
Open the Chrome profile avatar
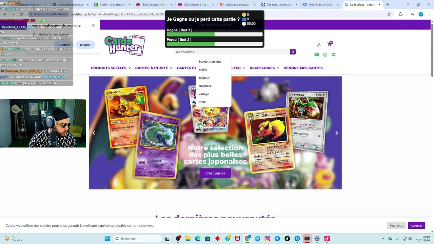tap(421, 14)
